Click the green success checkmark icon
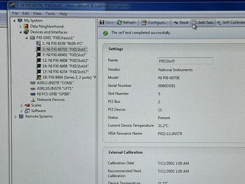The width and height of the screenshot is (245, 184). coord(105,33)
